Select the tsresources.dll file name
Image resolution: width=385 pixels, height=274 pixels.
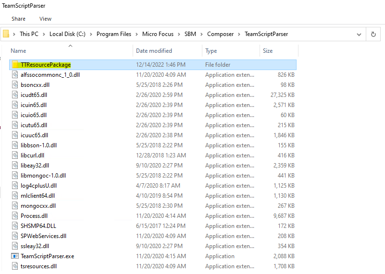coord(38,266)
